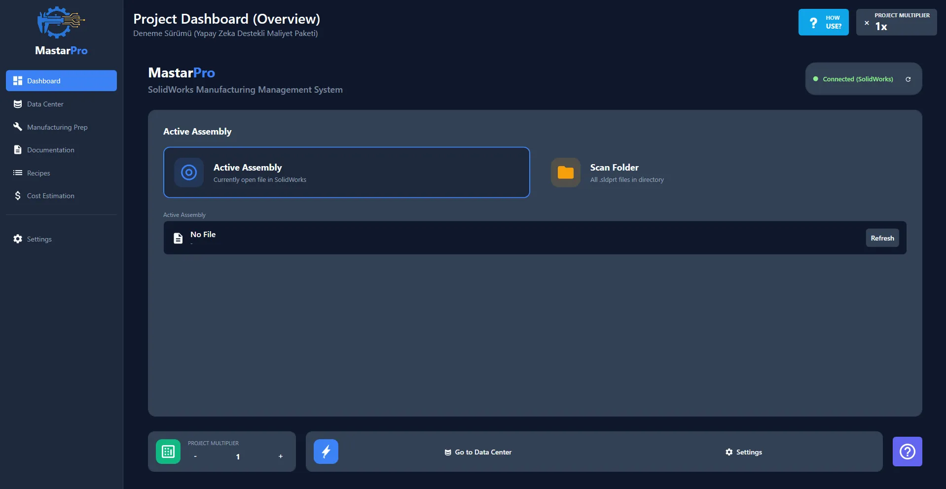Select the Active Assembly source option
This screenshot has width=946, height=489.
pyautogui.click(x=346, y=173)
